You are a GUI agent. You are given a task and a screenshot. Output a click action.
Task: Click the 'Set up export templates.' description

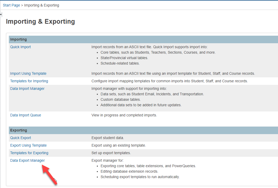(x=111, y=153)
